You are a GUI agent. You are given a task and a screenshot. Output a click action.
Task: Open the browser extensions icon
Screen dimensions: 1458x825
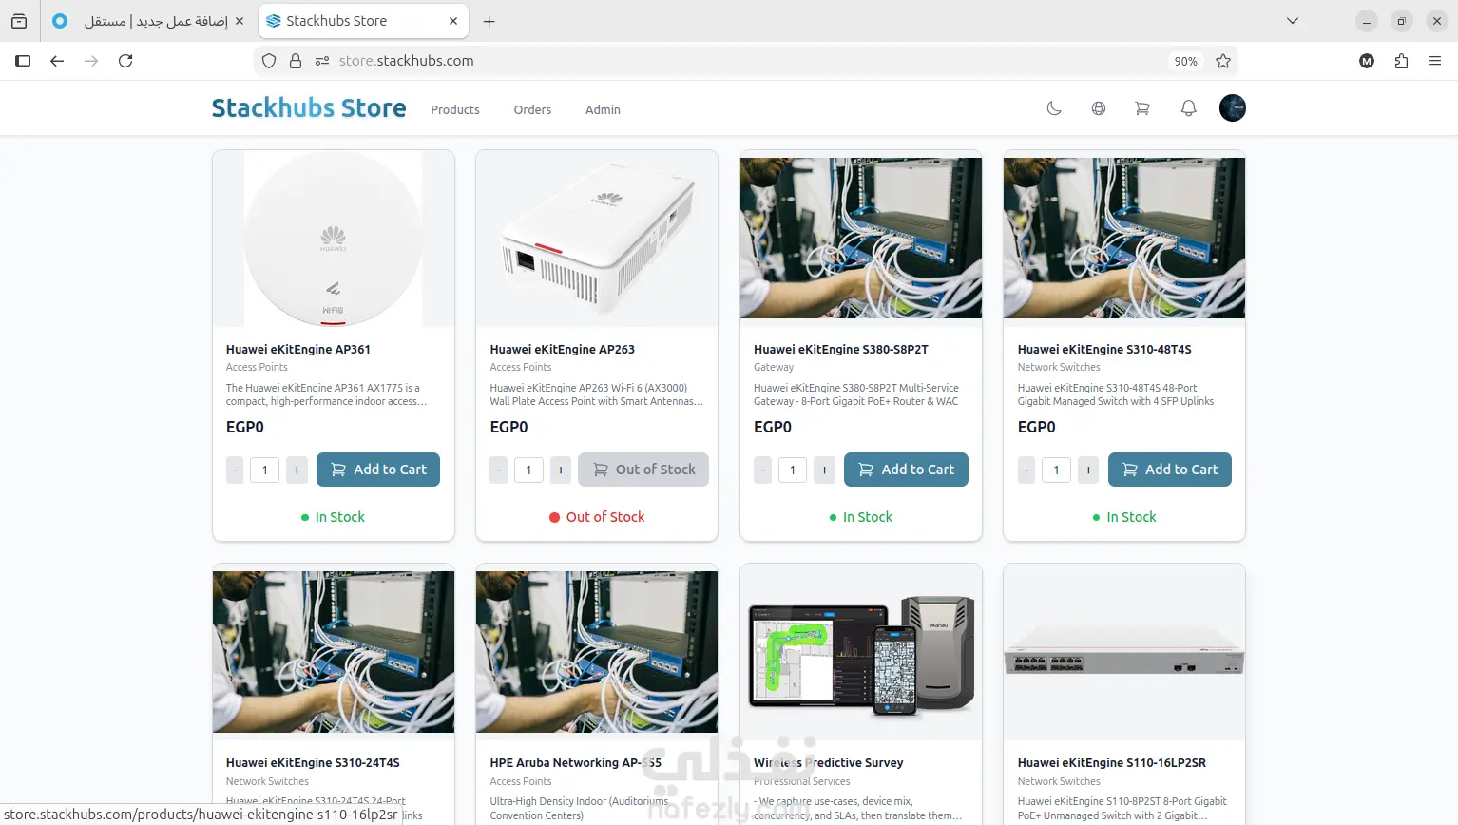1401,61
